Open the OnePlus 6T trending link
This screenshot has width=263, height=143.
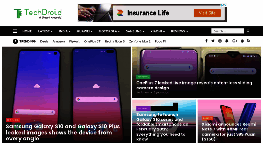point(92,41)
